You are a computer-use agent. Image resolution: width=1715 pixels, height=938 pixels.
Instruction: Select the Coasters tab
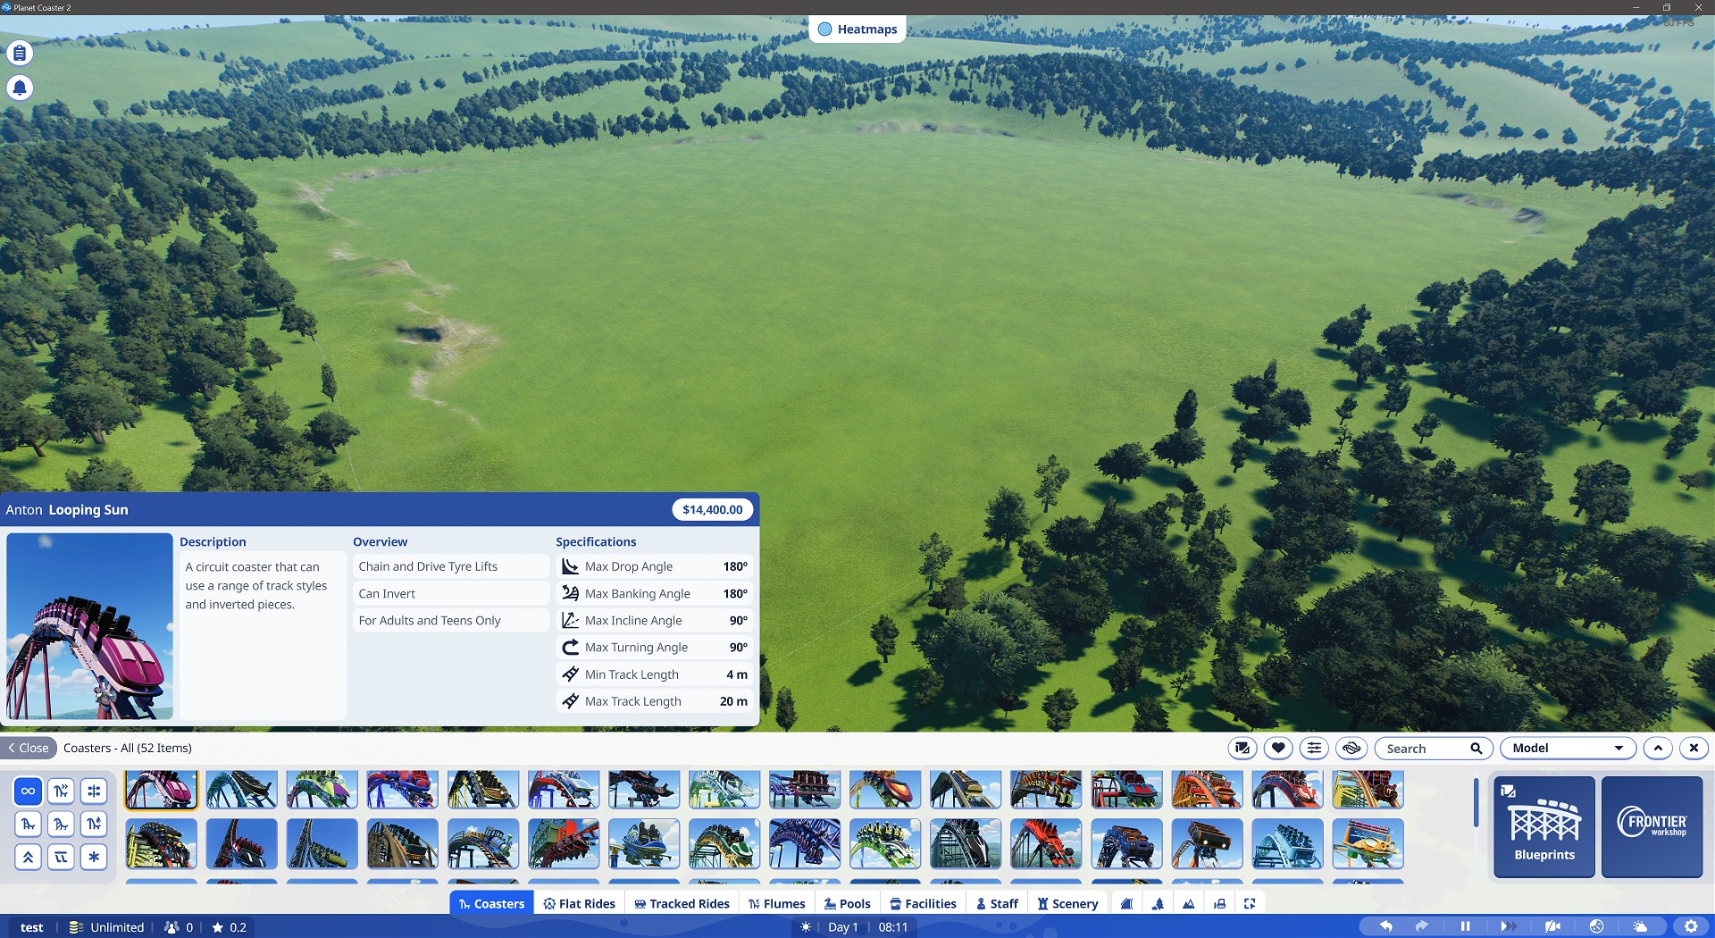pos(491,903)
